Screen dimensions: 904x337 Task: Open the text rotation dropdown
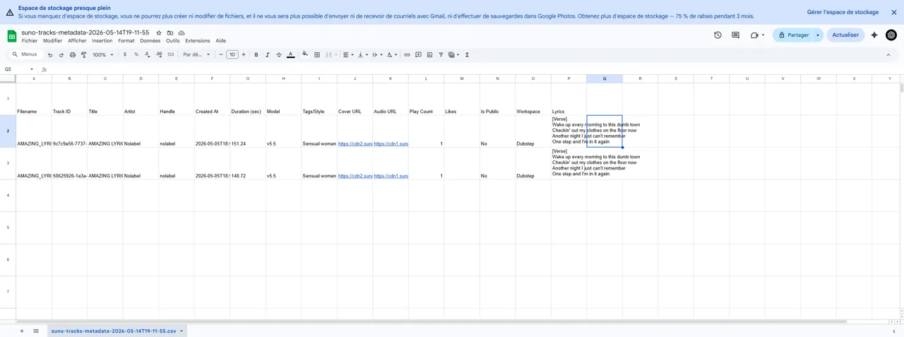click(391, 54)
